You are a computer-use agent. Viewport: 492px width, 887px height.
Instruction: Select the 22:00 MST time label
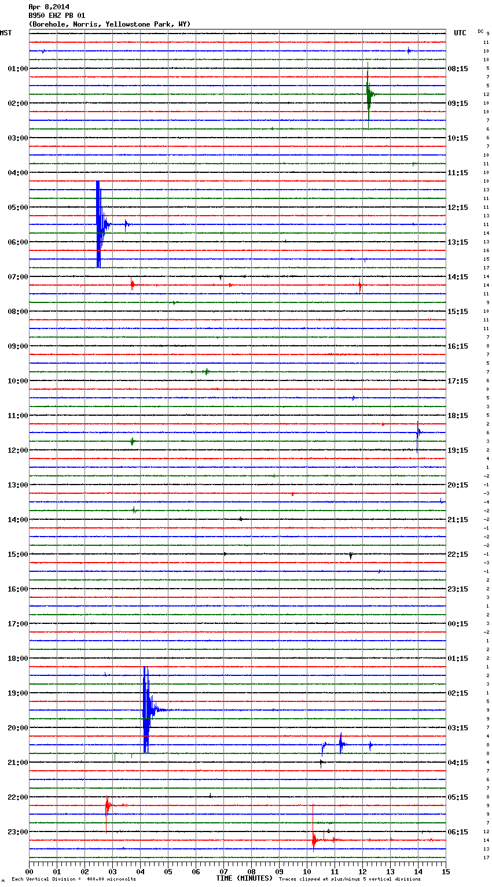pos(17,797)
